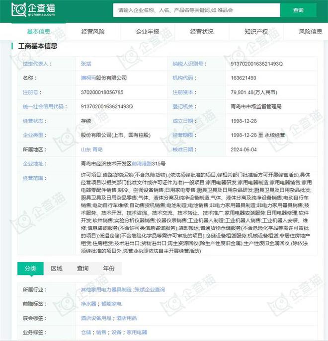Click the 经营状态 label
328x341 pixels.
click(x=33, y=121)
